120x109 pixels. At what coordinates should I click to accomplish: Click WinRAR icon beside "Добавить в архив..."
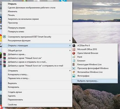pyautogui.click(x=4, y=54)
